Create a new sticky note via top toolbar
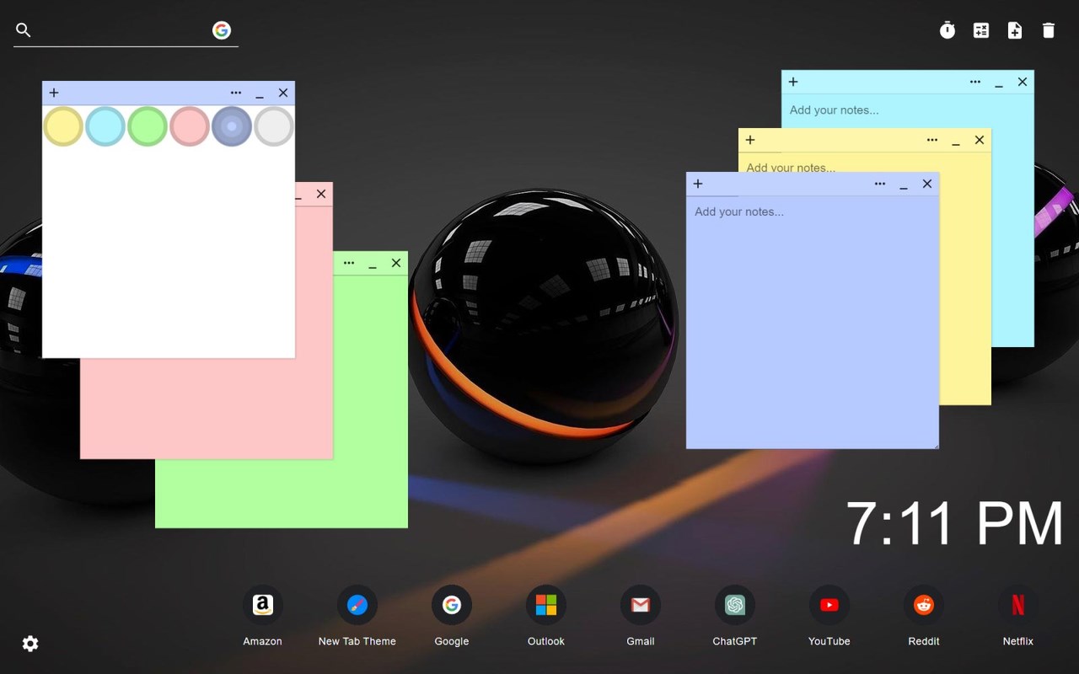Viewport: 1079px width, 674px height. [x=1015, y=30]
